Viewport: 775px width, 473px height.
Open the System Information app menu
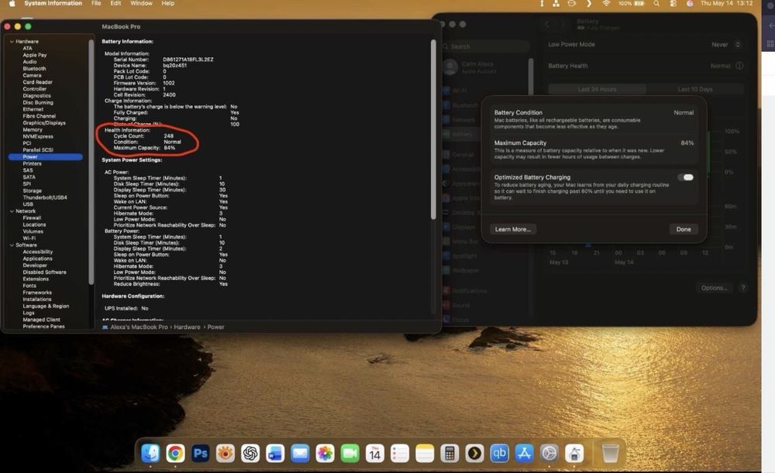pos(53,3)
